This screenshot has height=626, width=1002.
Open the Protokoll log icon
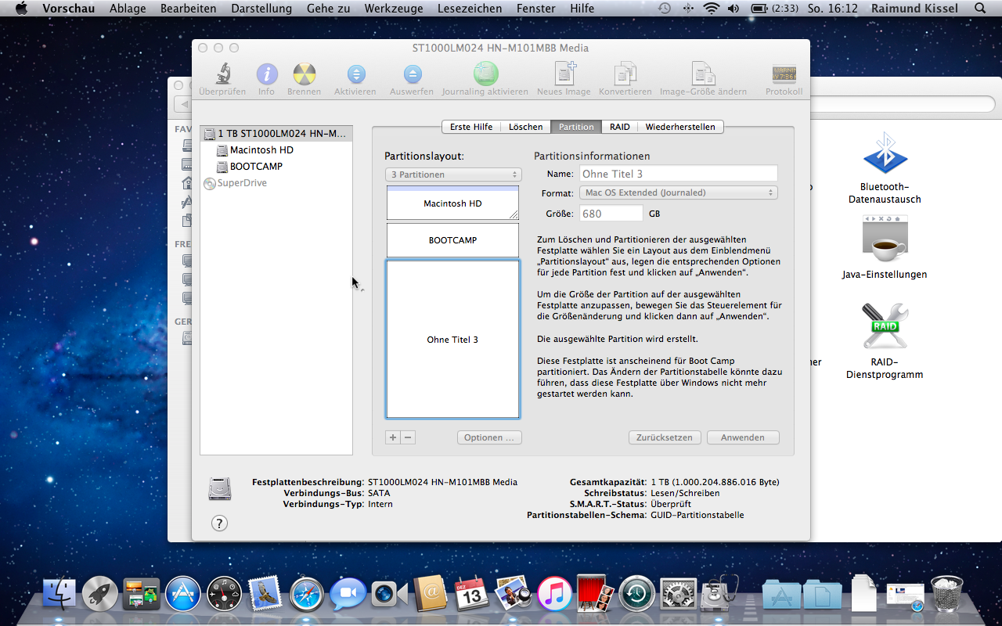(784, 75)
